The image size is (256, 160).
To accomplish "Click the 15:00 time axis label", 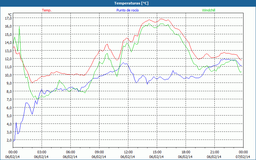I will click(157, 152).
